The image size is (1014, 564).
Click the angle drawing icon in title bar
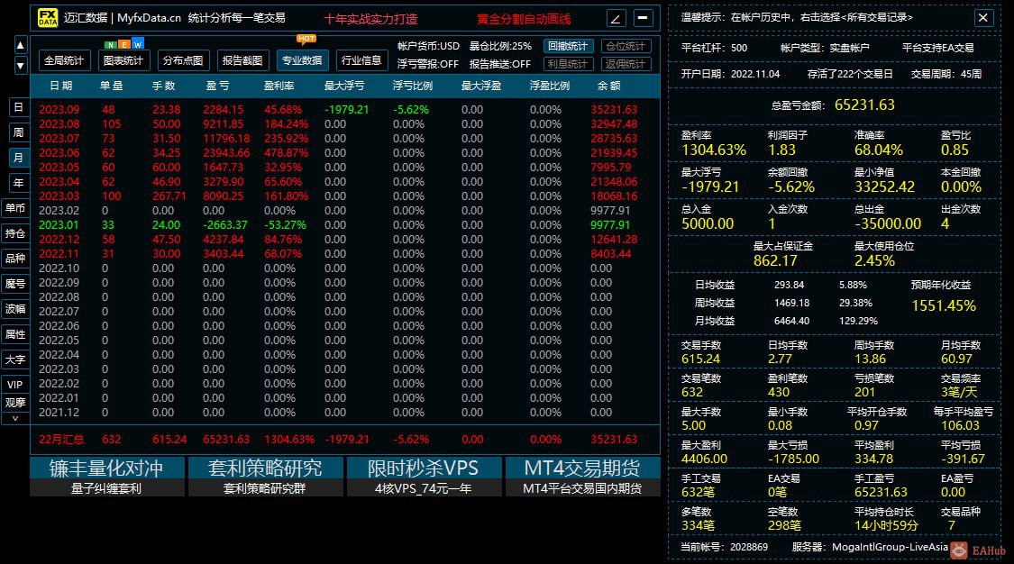(x=617, y=18)
